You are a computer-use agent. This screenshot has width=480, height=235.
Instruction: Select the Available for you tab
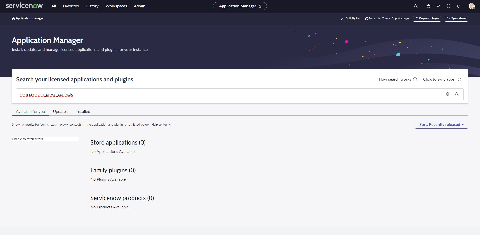[30, 112]
